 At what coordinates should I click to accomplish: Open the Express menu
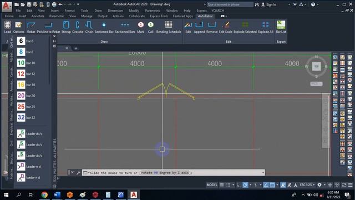coord(201,11)
